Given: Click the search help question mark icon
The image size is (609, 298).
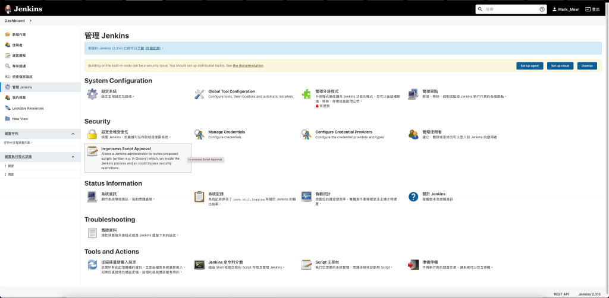Looking at the screenshot, I should click(x=542, y=9).
